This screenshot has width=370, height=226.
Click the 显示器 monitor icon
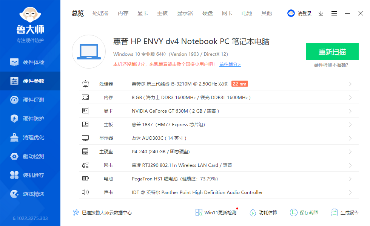click(x=85, y=138)
